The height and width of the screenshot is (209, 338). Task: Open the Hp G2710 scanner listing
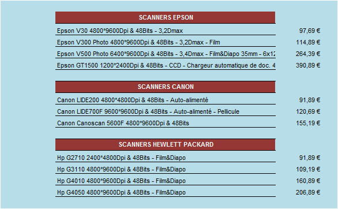166,158
